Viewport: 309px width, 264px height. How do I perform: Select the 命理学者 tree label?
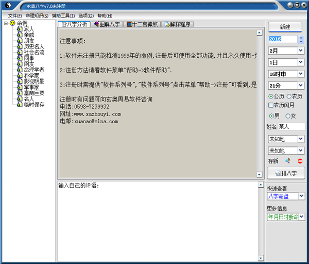click(34, 70)
